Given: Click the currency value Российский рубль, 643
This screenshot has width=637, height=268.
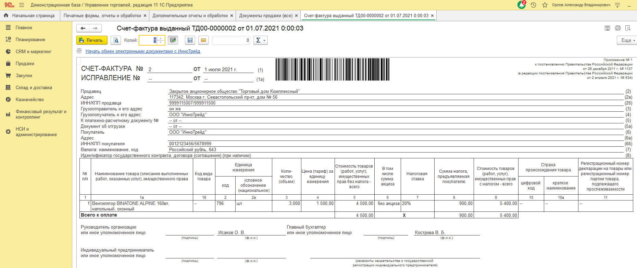Looking at the screenshot, I should 192,150.
